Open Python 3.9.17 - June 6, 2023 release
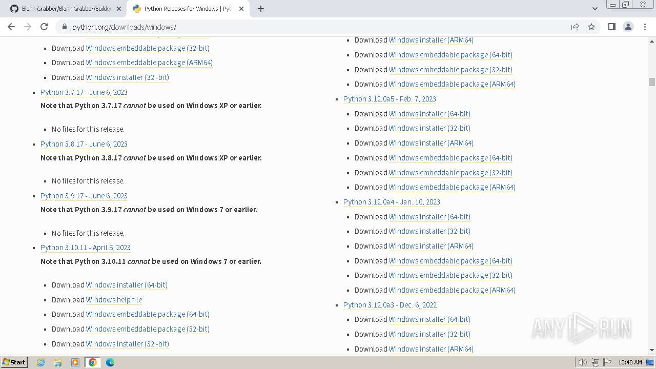656x369 pixels. [x=84, y=196]
